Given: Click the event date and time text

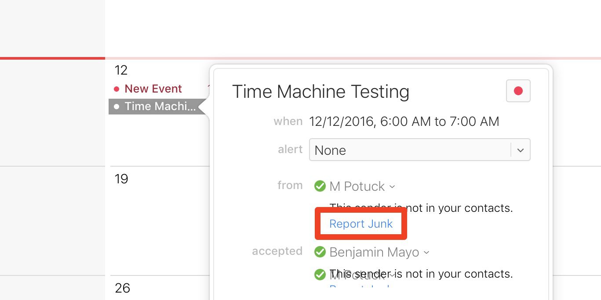Looking at the screenshot, I should click(404, 121).
